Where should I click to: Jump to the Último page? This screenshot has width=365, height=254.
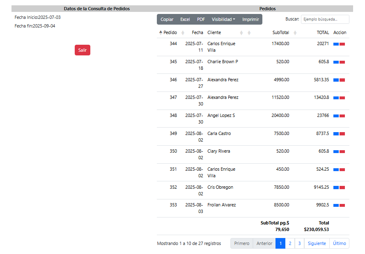[x=339, y=243]
